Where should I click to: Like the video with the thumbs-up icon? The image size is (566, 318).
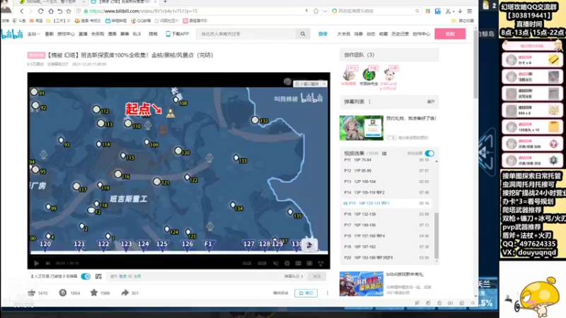point(31,293)
